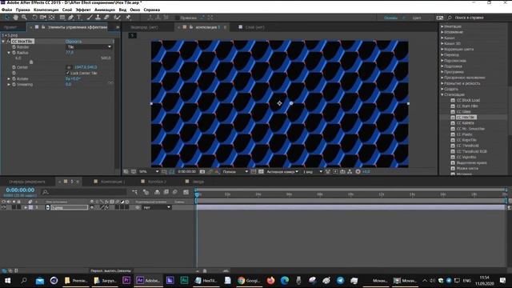
Task: Toggle the Smearing property stopwatch
Action: coord(14,84)
